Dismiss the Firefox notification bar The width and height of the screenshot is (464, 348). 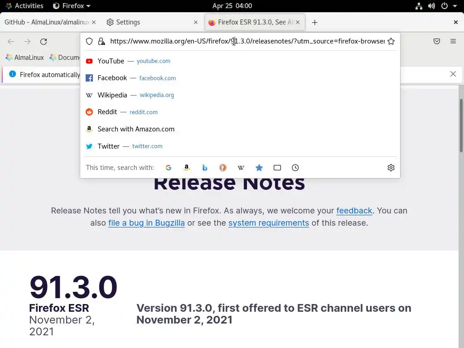[x=453, y=74]
